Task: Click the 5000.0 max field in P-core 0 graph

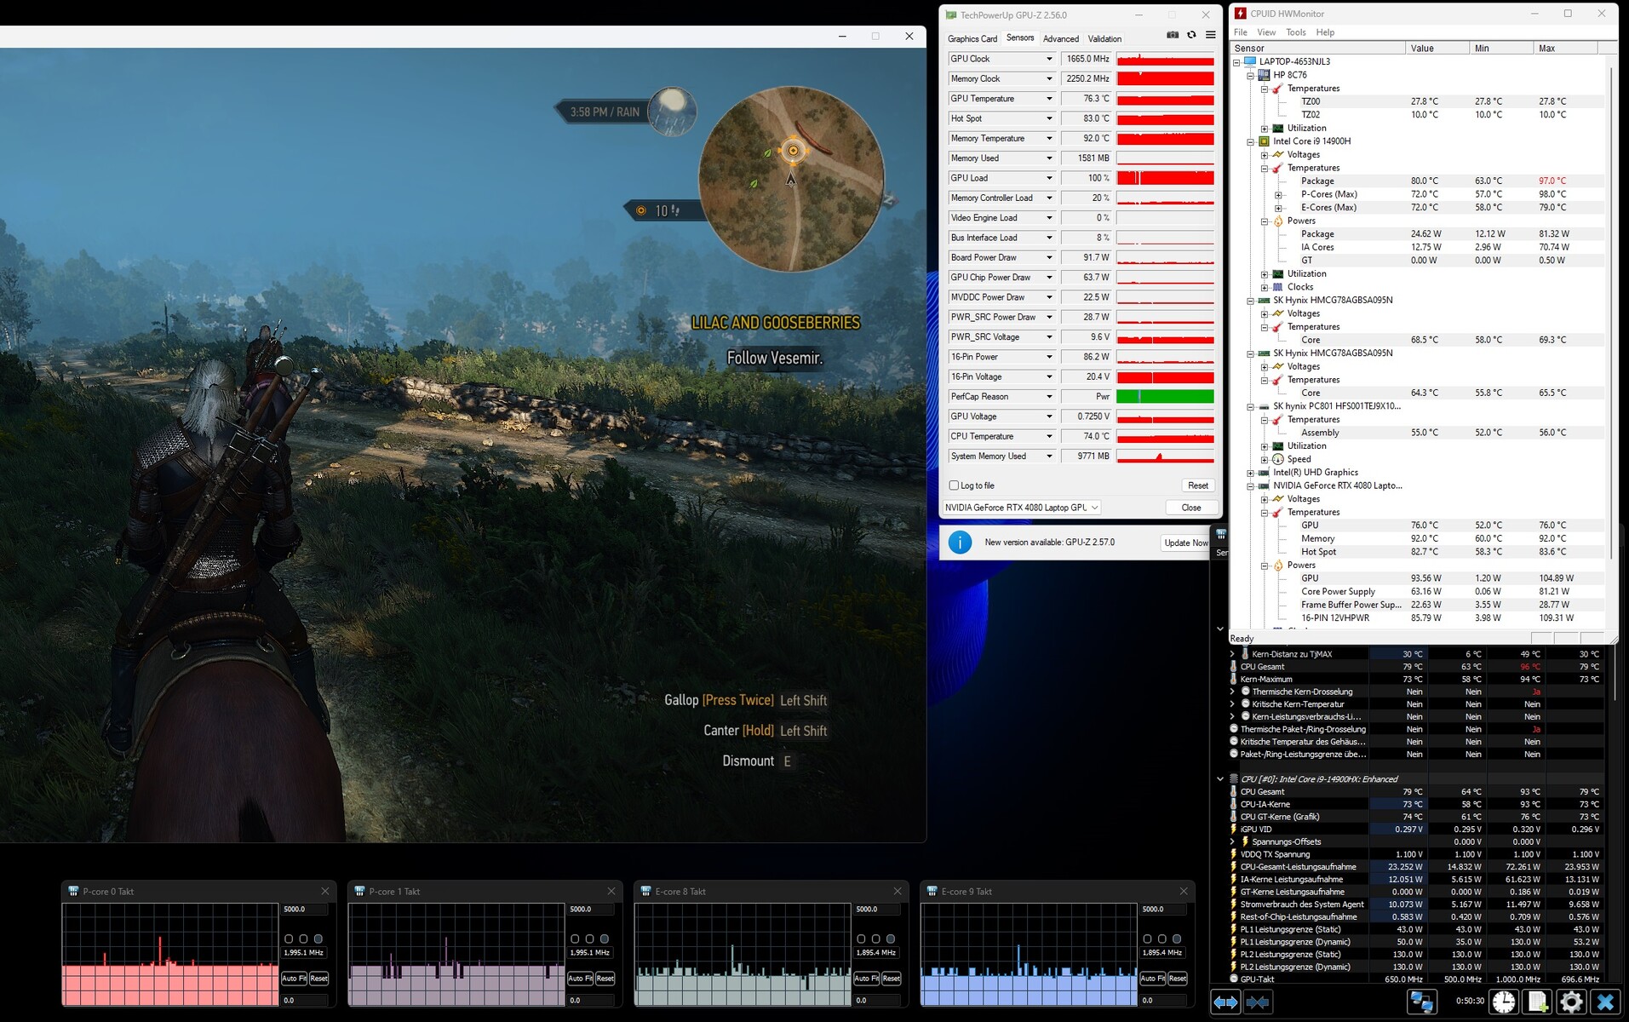Action: click(x=304, y=910)
